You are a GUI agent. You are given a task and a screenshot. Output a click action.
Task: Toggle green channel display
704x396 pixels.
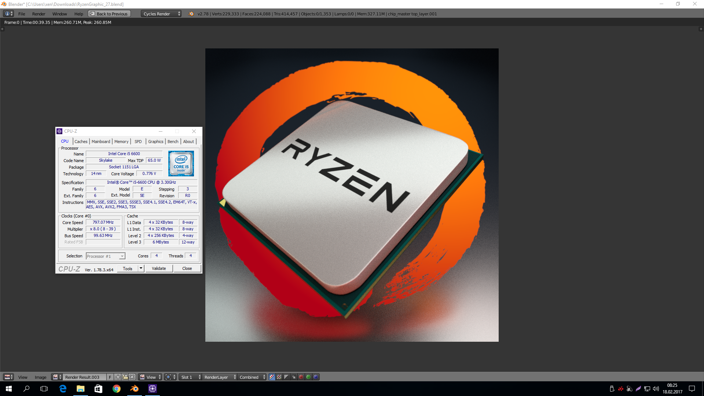click(x=308, y=377)
